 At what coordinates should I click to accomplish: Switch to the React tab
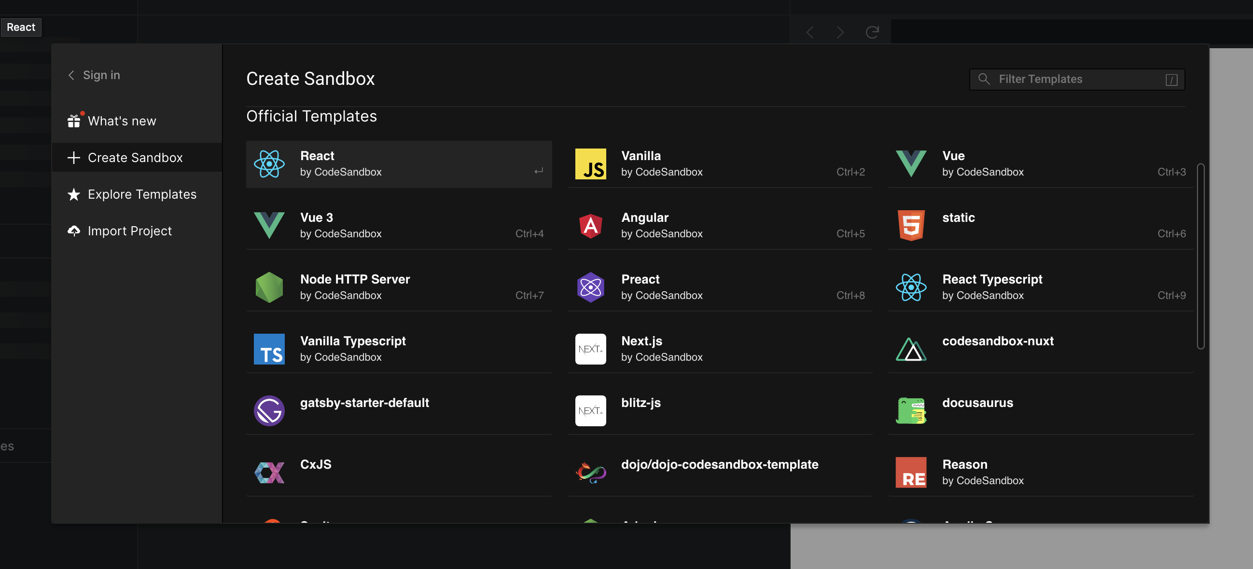coord(21,27)
